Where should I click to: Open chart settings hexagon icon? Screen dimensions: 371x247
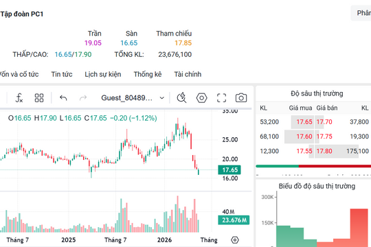(201, 98)
